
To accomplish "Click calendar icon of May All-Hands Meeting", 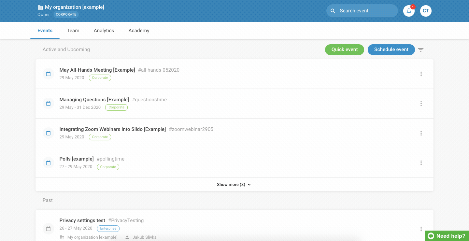I will click(x=49, y=74).
